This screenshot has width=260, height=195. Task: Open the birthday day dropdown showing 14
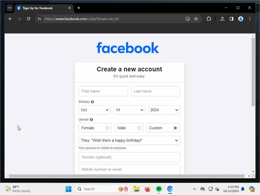(129, 110)
